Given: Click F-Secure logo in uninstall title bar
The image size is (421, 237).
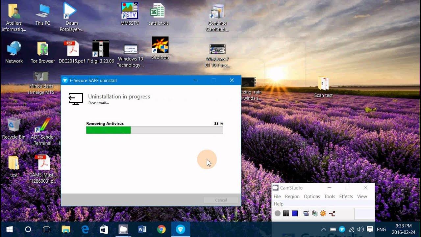Looking at the screenshot, I should pyautogui.click(x=65, y=80).
